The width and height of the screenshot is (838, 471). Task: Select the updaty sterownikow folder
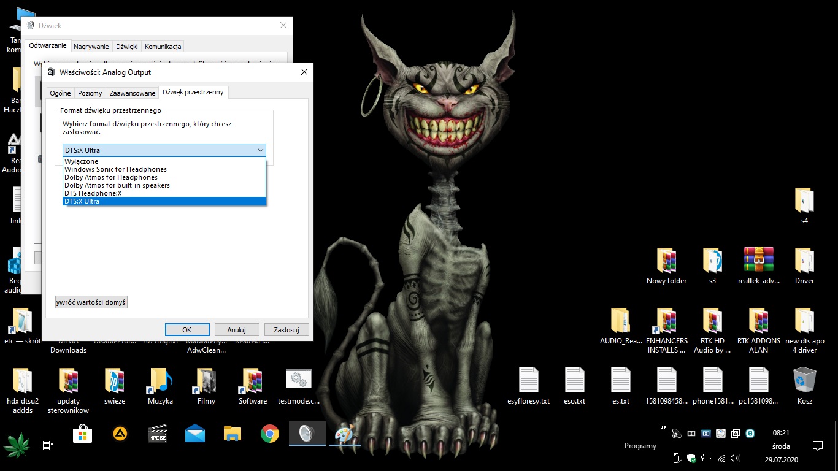pyautogui.click(x=68, y=390)
